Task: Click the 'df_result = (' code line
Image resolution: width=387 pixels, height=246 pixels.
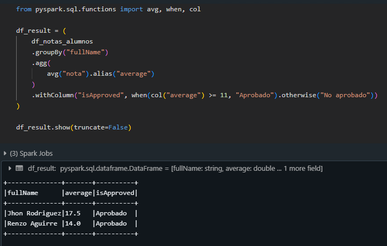Action: click(x=41, y=31)
